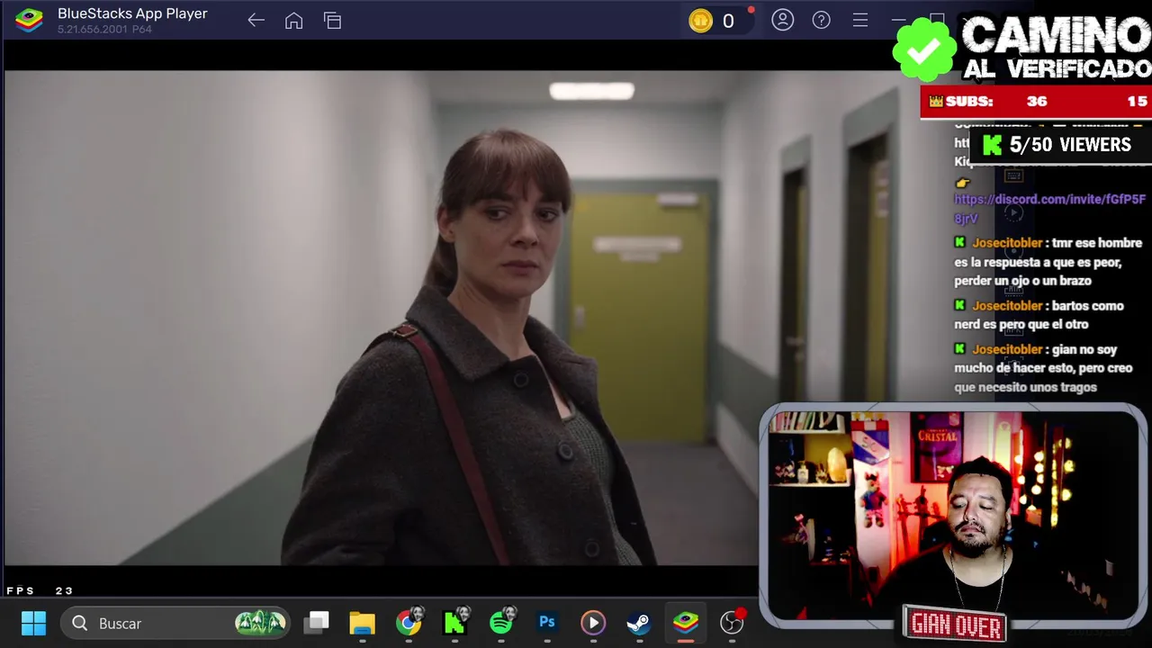The width and height of the screenshot is (1152, 648).
Task: Select the BlueStacks taskbar icon
Action: point(686,623)
